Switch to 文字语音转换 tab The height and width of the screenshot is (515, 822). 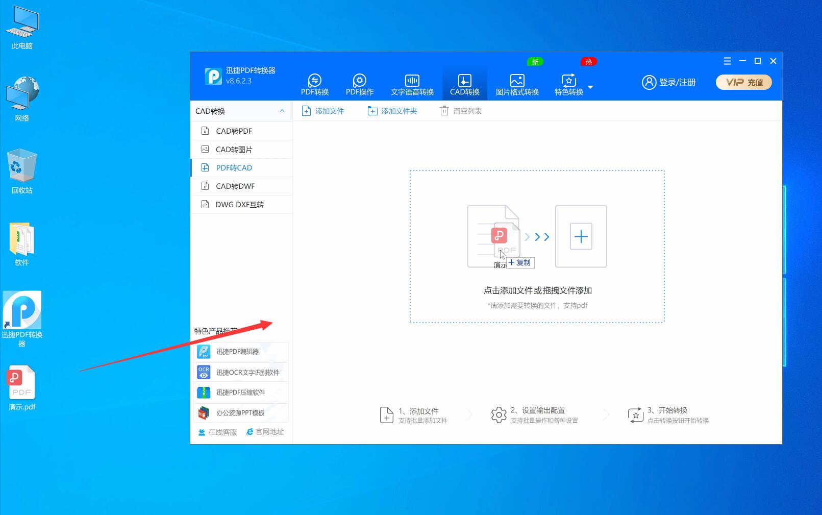[412, 85]
